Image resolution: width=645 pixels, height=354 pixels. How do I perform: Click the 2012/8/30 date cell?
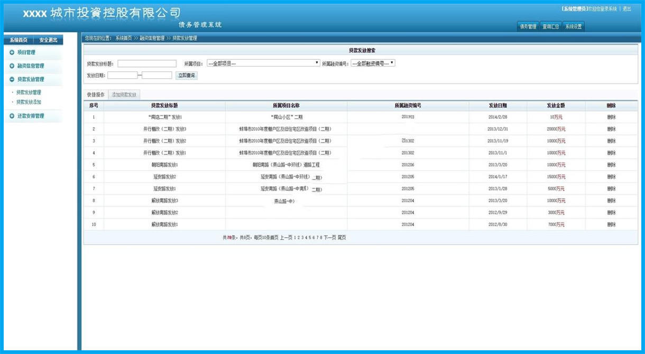pyautogui.click(x=497, y=225)
